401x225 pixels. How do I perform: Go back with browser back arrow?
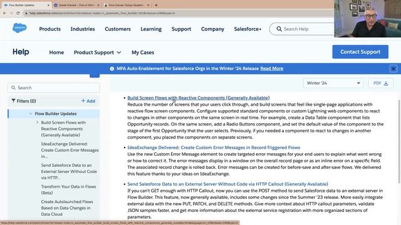(4, 13)
